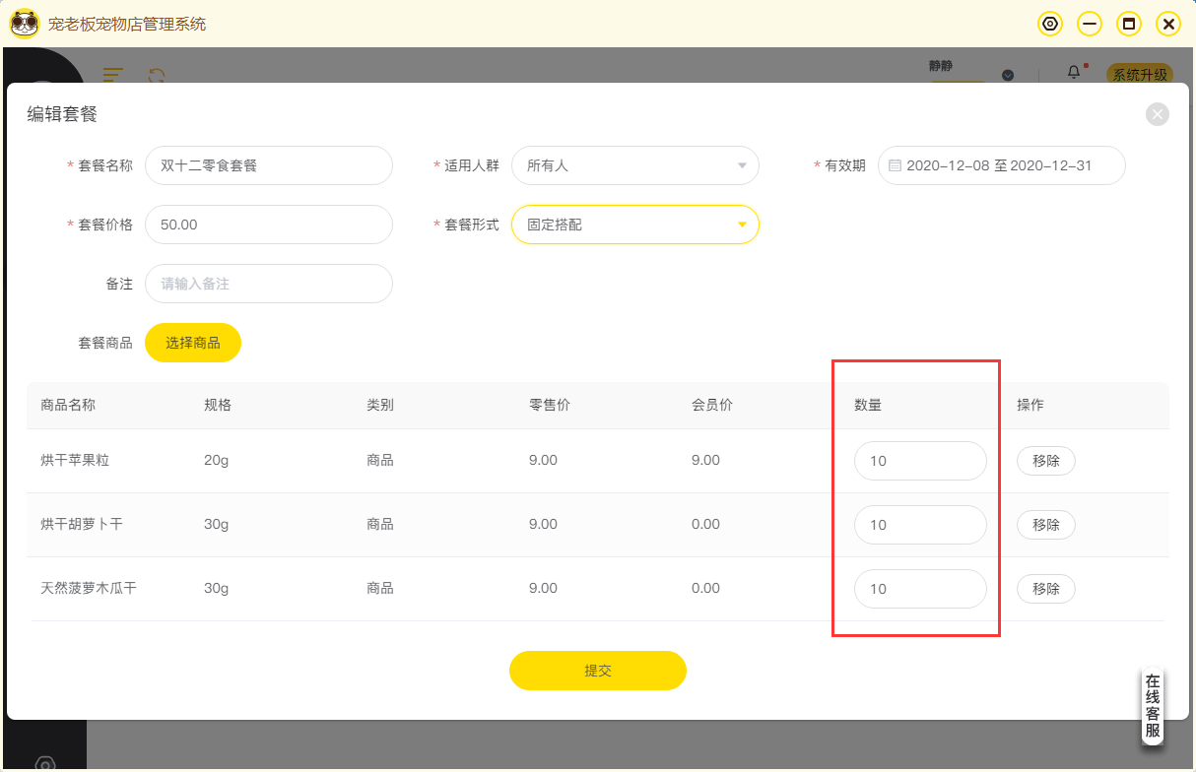The image size is (1196, 772).
Task: Minimize the application window
Action: point(1090,24)
